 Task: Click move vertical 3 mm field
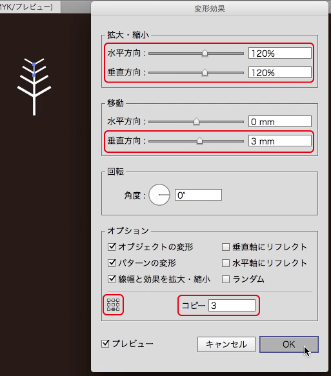pos(280,141)
